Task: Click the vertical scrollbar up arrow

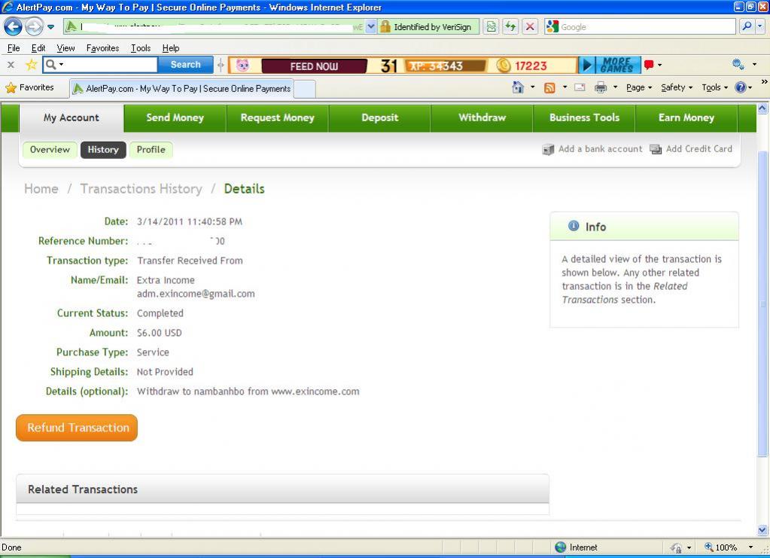Action: click(x=762, y=108)
